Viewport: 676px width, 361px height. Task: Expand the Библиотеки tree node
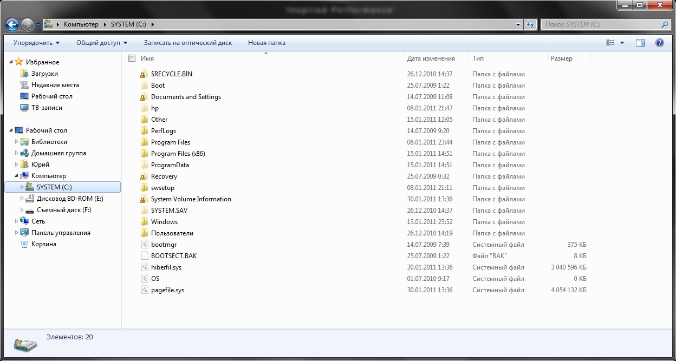[17, 142]
